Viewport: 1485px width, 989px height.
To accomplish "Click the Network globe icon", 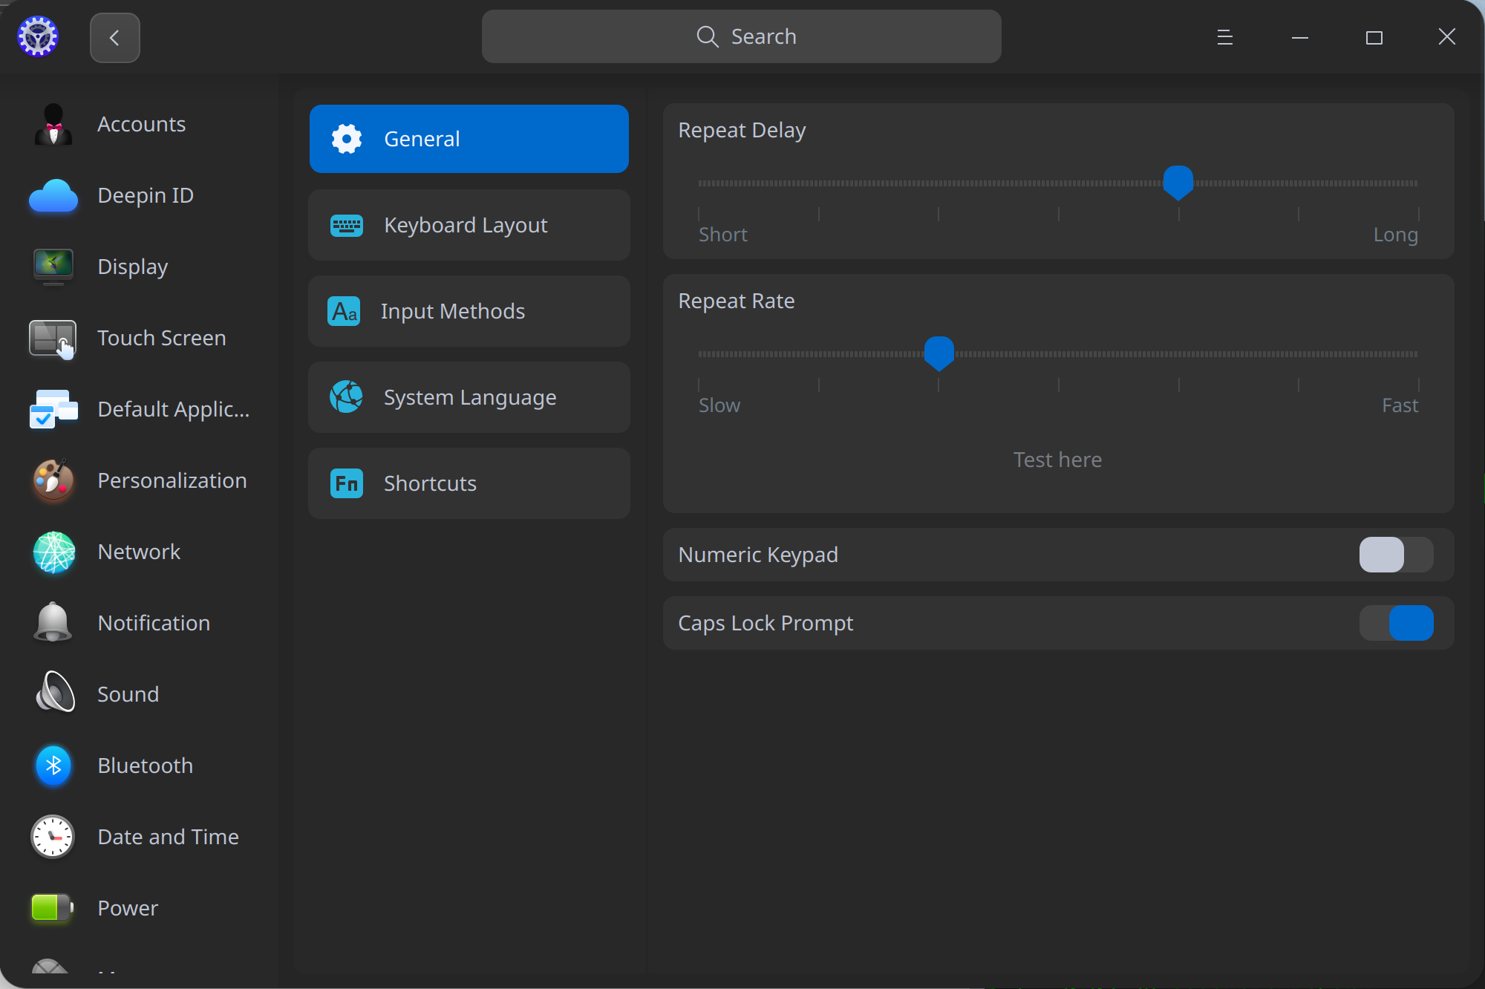I will pyautogui.click(x=53, y=552).
